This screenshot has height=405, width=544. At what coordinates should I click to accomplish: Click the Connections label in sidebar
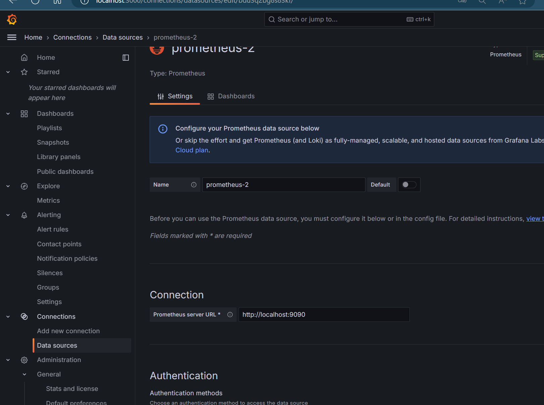pyautogui.click(x=56, y=316)
